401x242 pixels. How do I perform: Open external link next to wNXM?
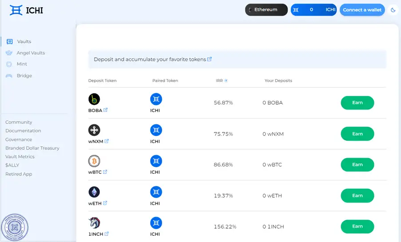[x=107, y=141]
